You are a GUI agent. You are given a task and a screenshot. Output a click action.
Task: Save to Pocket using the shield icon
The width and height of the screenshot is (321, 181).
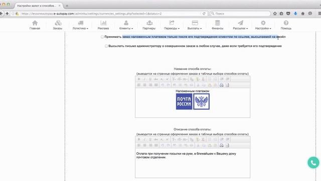(x=288, y=14)
